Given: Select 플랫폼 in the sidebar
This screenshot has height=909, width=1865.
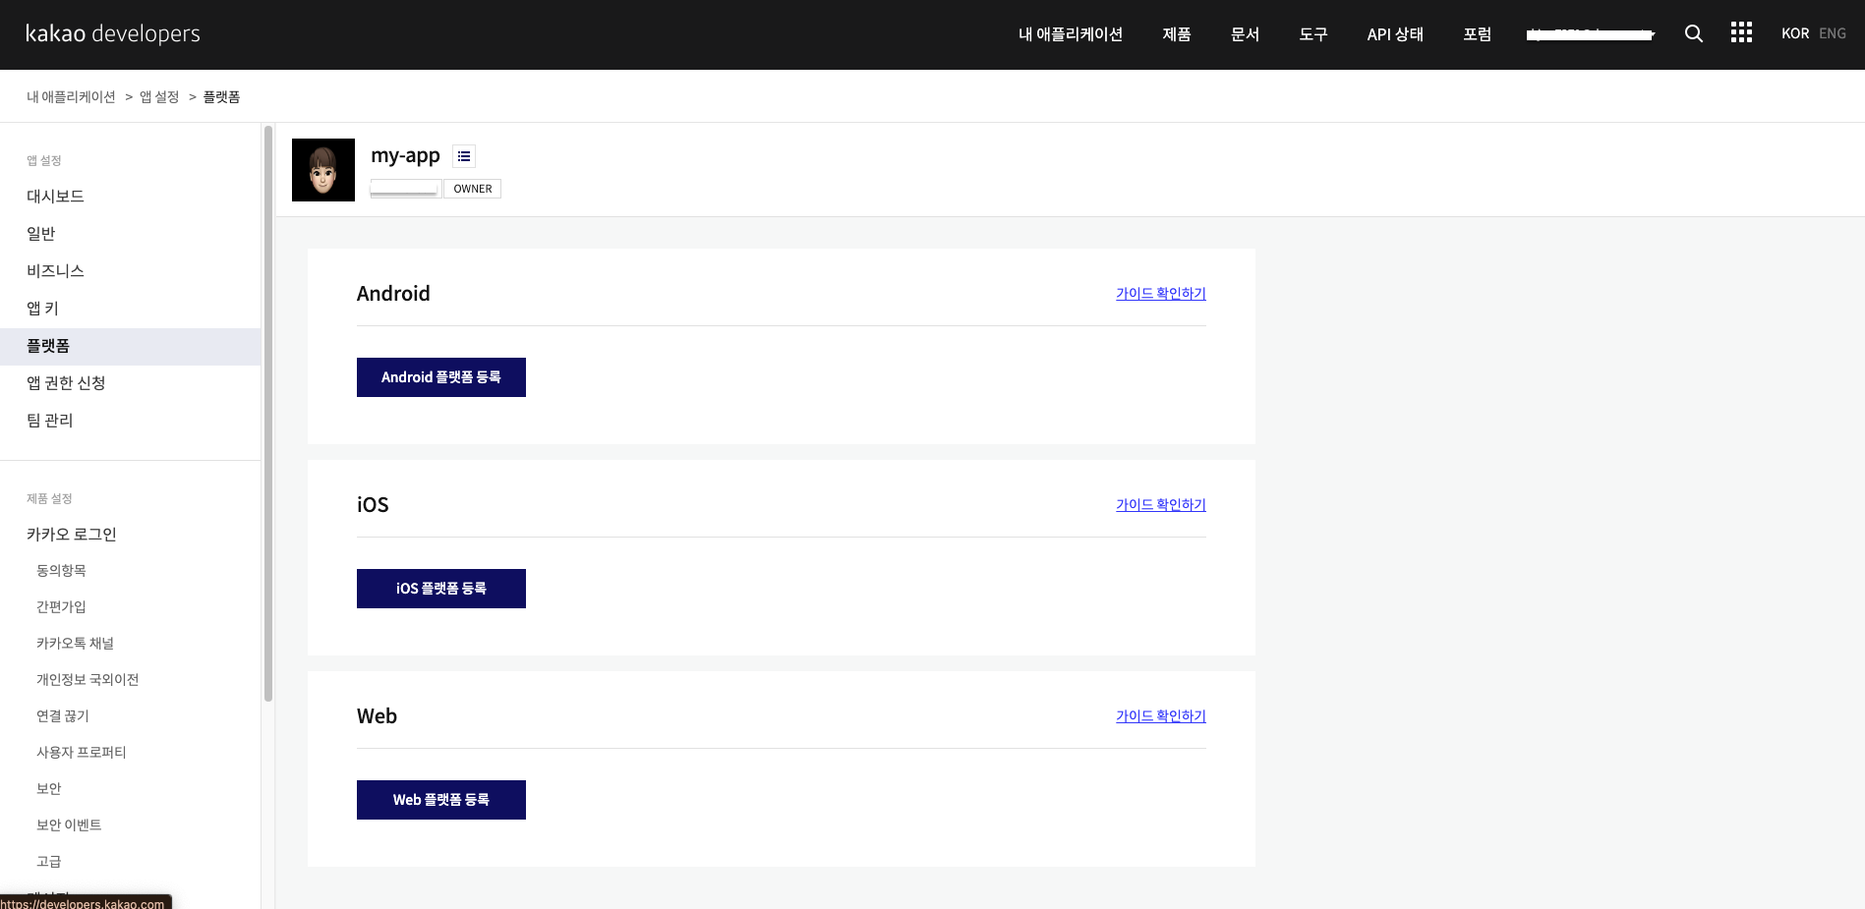Looking at the screenshot, I should [130, 346].
